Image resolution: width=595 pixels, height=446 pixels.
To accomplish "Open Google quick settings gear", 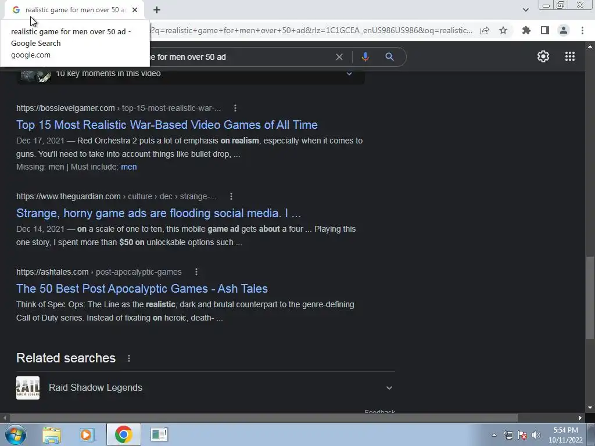I will click(543, 56).
